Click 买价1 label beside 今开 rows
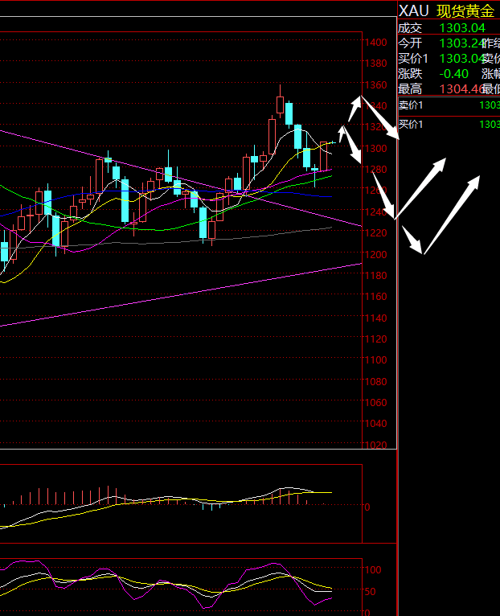The height and width of the screenshot is (616, 500). click(413, 59)
